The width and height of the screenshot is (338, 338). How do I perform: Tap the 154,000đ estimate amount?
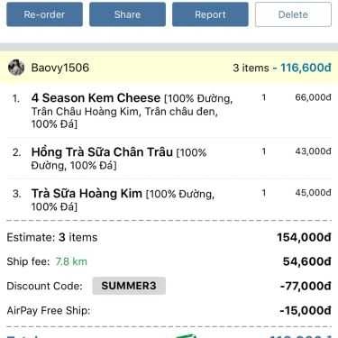304,237
